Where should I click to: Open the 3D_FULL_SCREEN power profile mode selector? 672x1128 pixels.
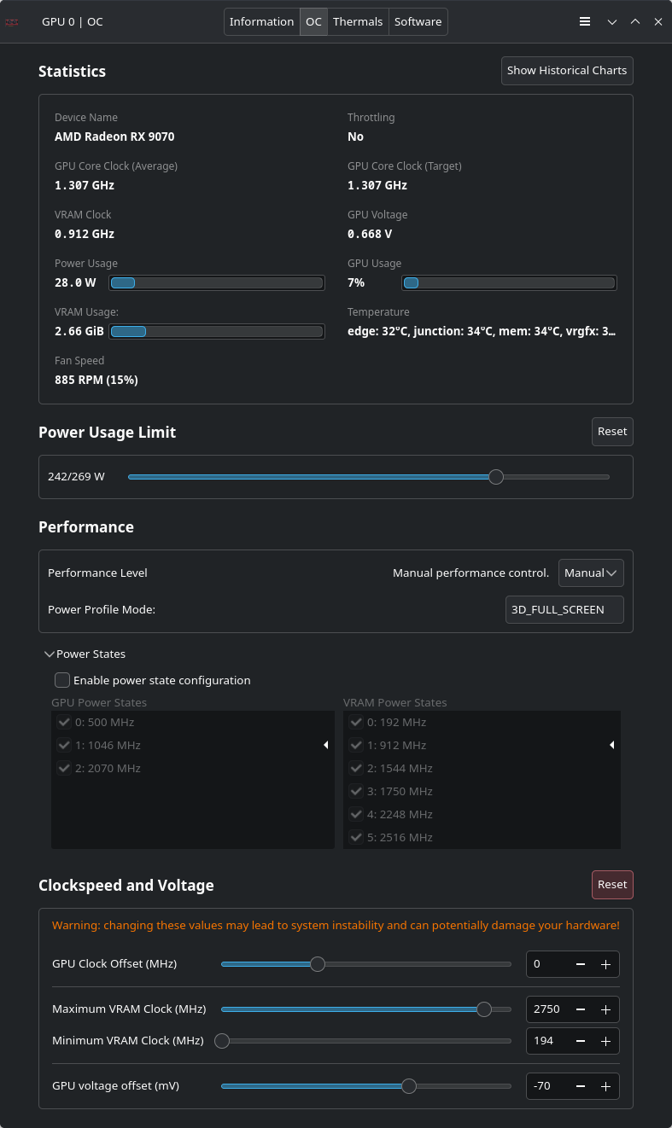pyautogui.click(x=564, y=609)
